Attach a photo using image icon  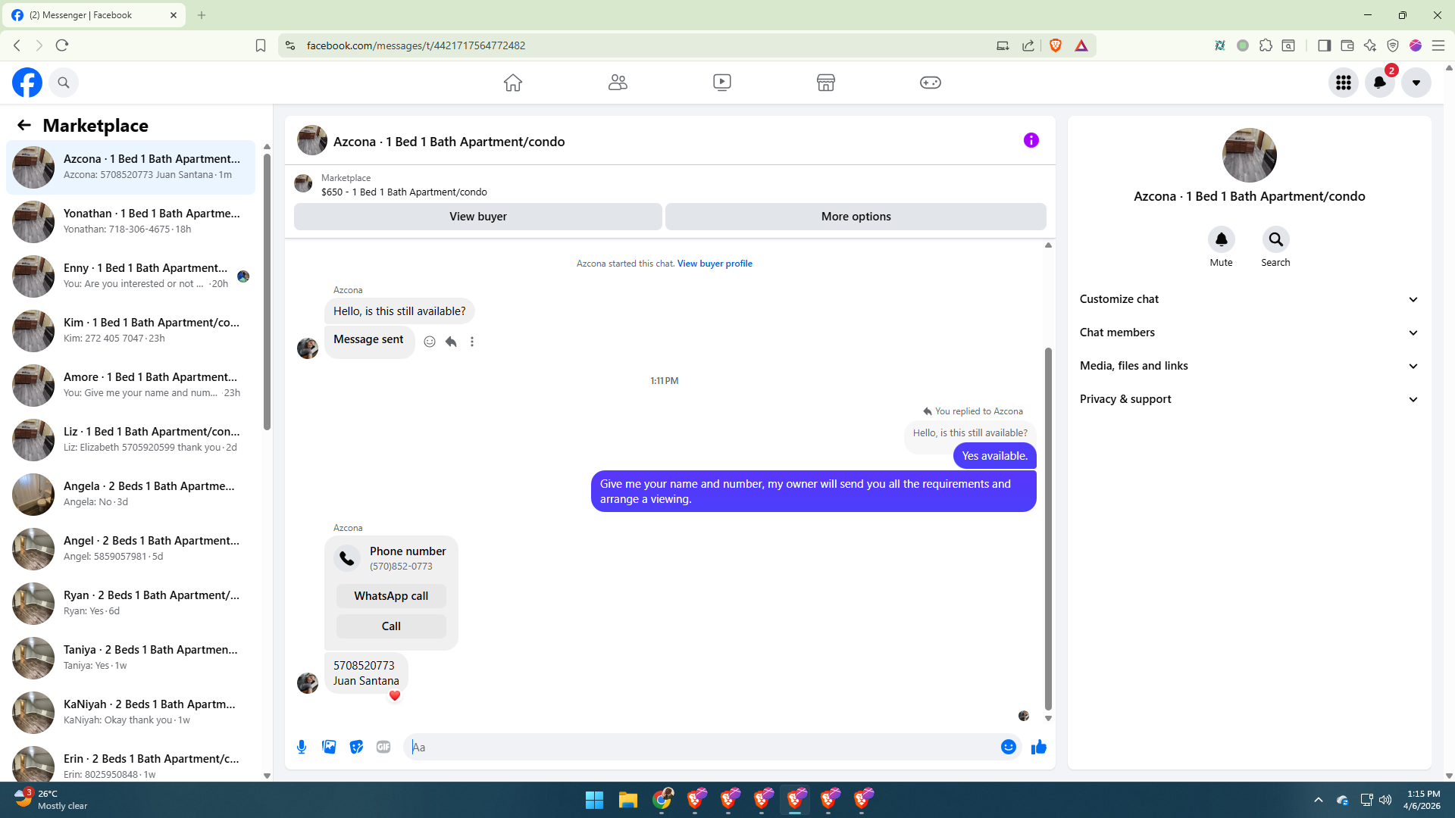click(x=329, y=747)
